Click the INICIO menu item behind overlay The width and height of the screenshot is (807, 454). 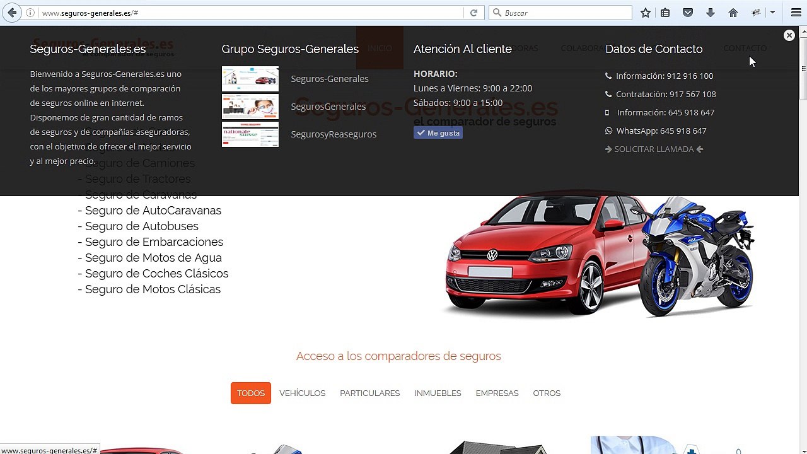380,48
